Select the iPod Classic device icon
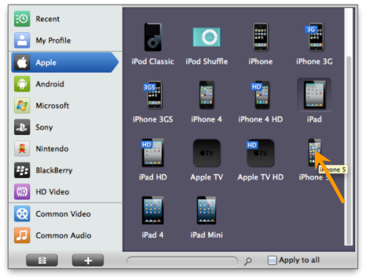Image resolution: width=366 pixels, height=280 pixels. 153,37
